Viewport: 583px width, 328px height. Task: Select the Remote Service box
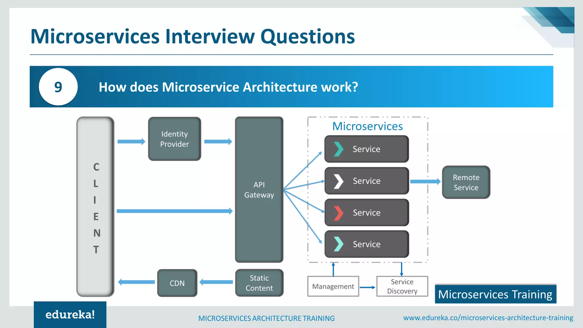pos(466,183)
